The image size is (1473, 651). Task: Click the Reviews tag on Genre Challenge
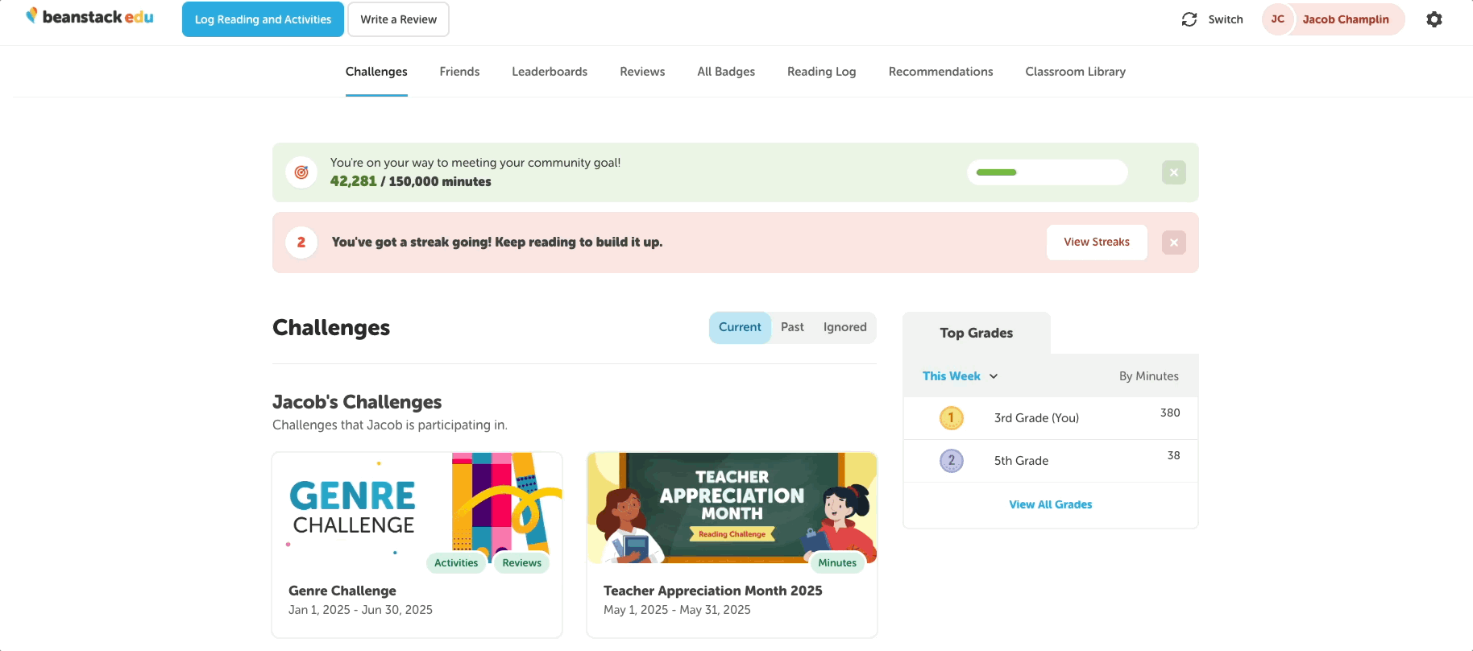522,563
